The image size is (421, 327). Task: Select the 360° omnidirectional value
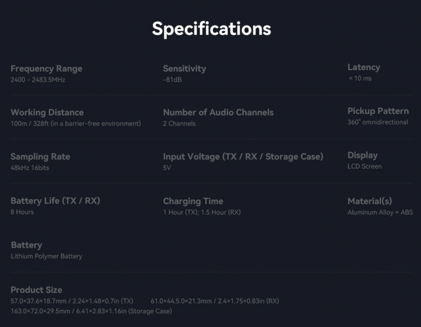tap(377, 122)
